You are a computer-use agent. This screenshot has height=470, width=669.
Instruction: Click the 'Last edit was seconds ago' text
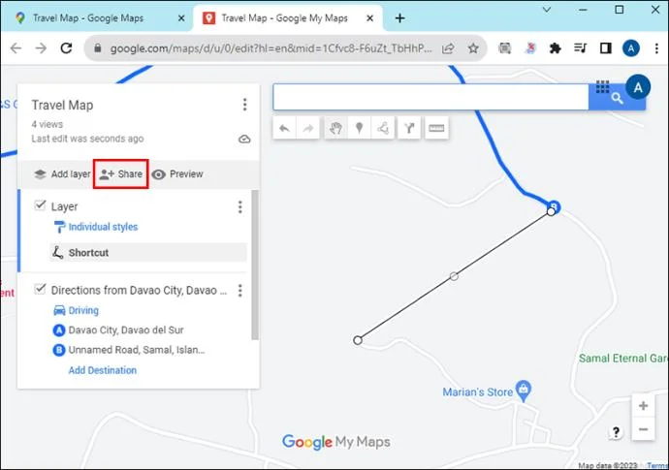click(x=87, y=139)
